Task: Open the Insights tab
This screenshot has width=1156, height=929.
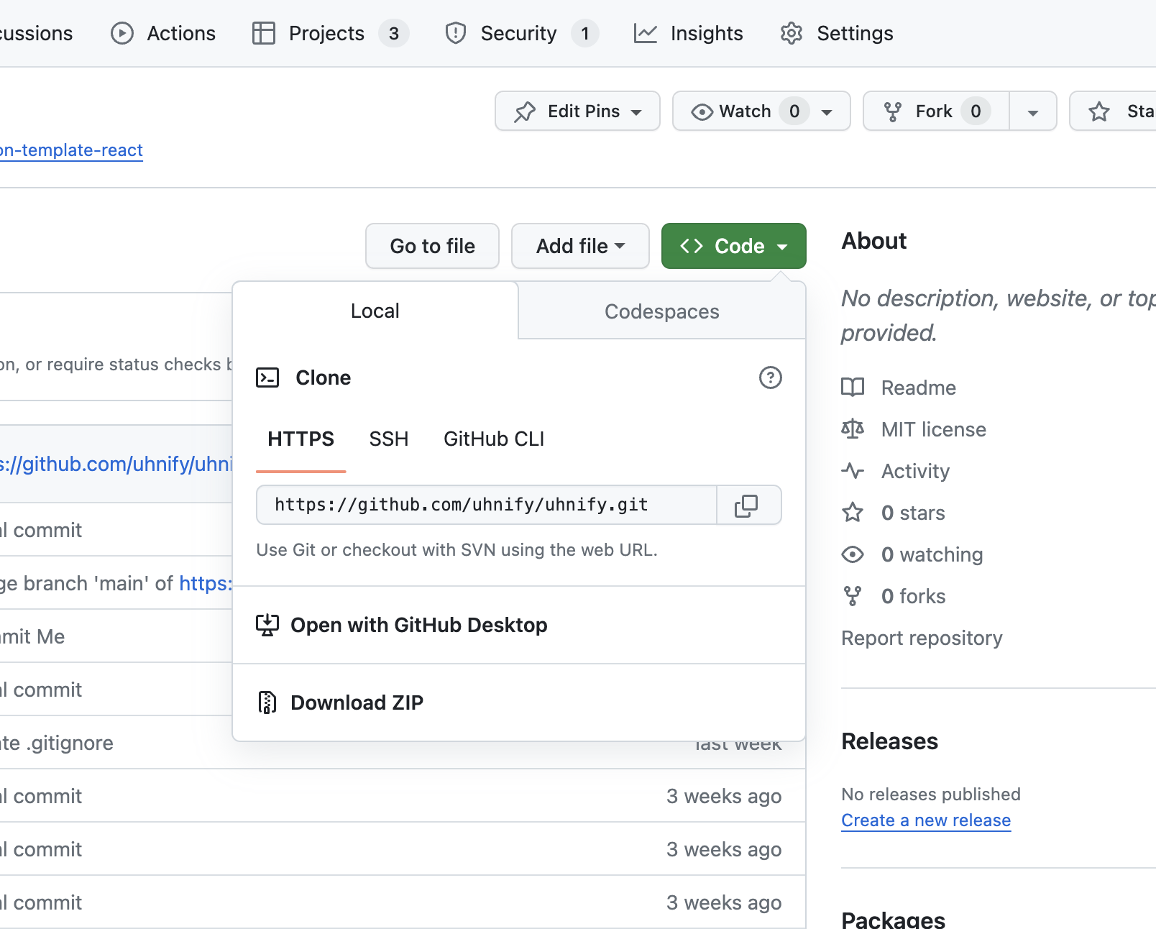Action: 688,33
